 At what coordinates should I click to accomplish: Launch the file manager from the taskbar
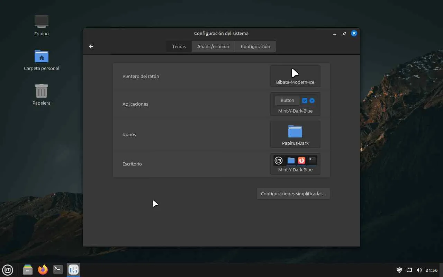(x=28, y=270)
